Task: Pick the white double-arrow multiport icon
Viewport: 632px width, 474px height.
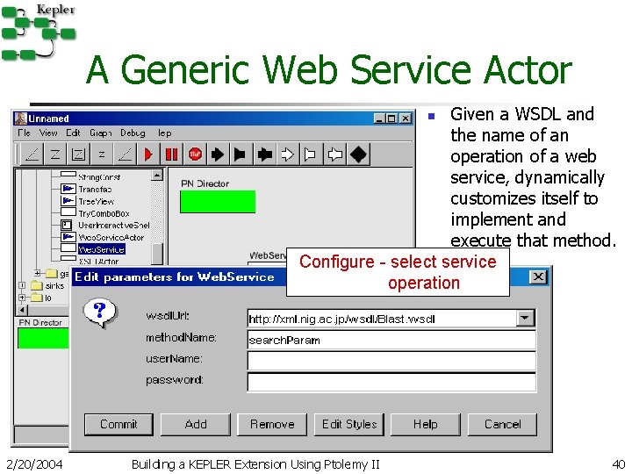Action: 334,154
